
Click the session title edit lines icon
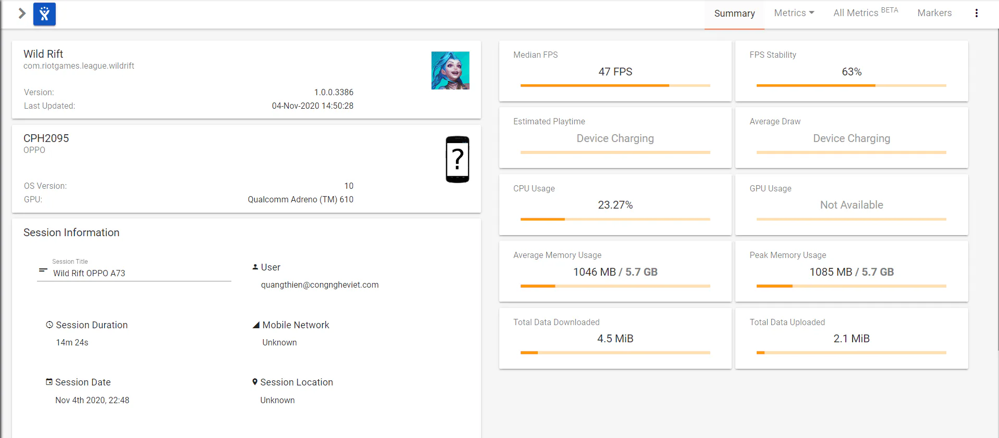(43, 270)
